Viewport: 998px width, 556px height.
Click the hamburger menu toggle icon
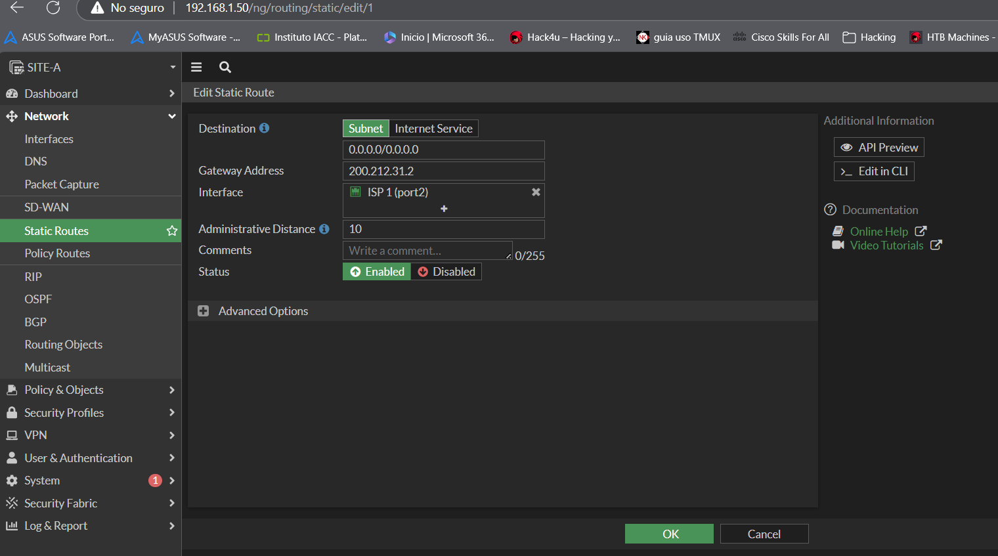pos(196,67)
